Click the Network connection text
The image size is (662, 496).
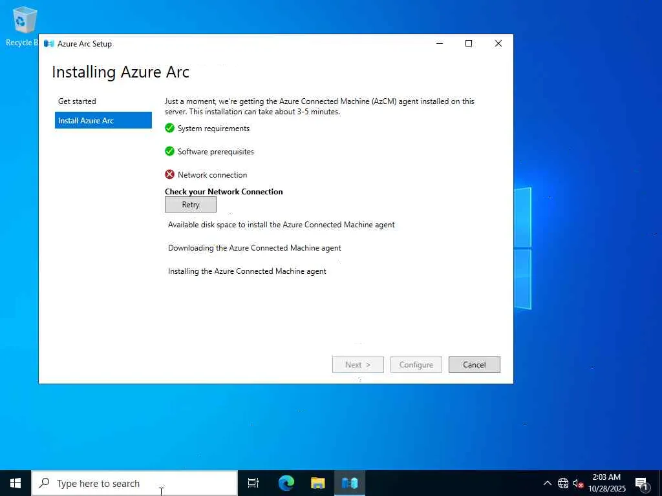coord(212,174)
